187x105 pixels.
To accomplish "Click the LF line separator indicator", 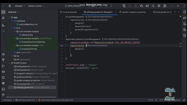I will pos(156,100).
